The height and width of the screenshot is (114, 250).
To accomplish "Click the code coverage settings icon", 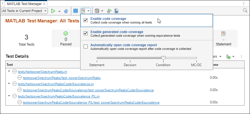I will [84, 11].
